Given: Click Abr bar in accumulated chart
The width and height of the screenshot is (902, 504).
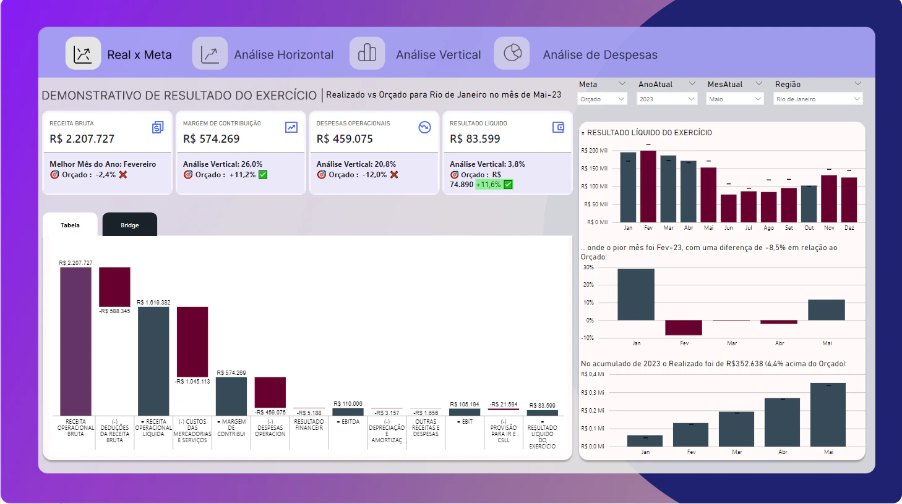Looking at the screenshot, I should point(782,422).
